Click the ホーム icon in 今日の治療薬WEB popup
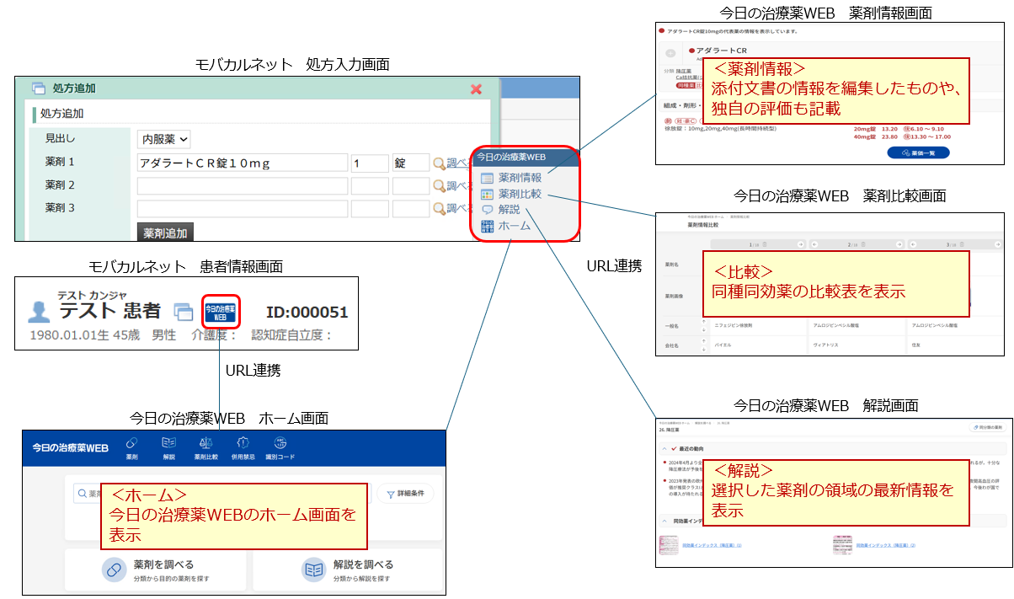Screen dimensions: 1014x599 487,226
